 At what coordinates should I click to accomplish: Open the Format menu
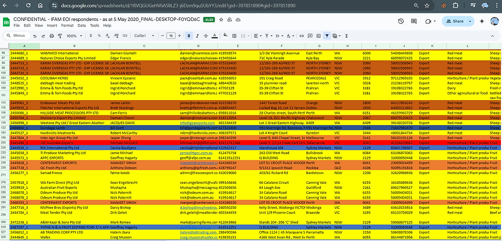(x=67, y=26)
